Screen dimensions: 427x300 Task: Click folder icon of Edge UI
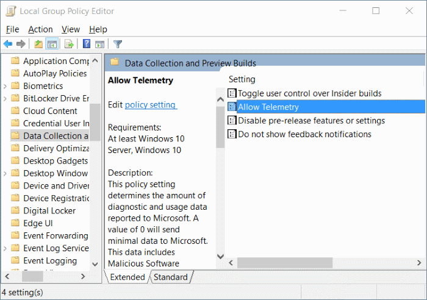(15, 223)
